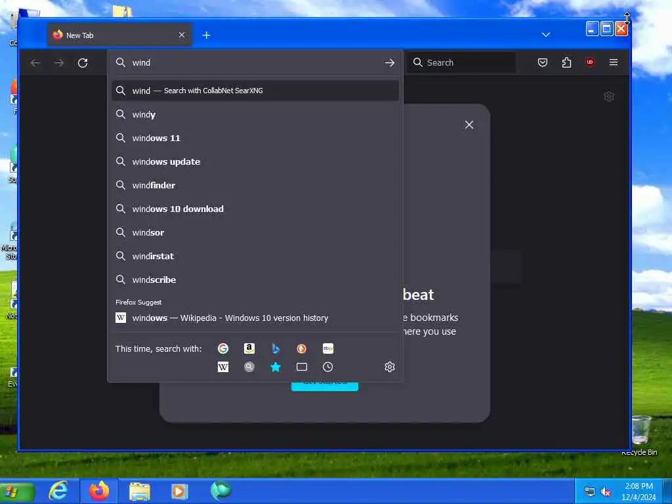Click Firefox icon in taskbar
The height and width of the screenshot is (504, 672).
click(x=99, y=491)
